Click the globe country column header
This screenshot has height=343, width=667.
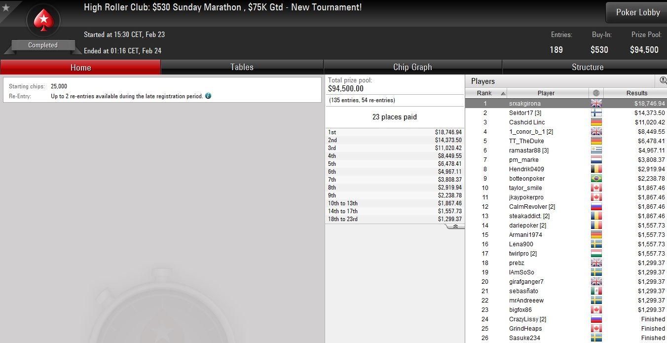pos(596,93)
